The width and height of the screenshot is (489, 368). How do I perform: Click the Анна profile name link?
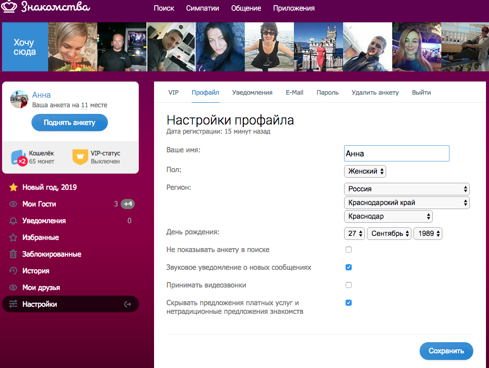tap(41, 95)
